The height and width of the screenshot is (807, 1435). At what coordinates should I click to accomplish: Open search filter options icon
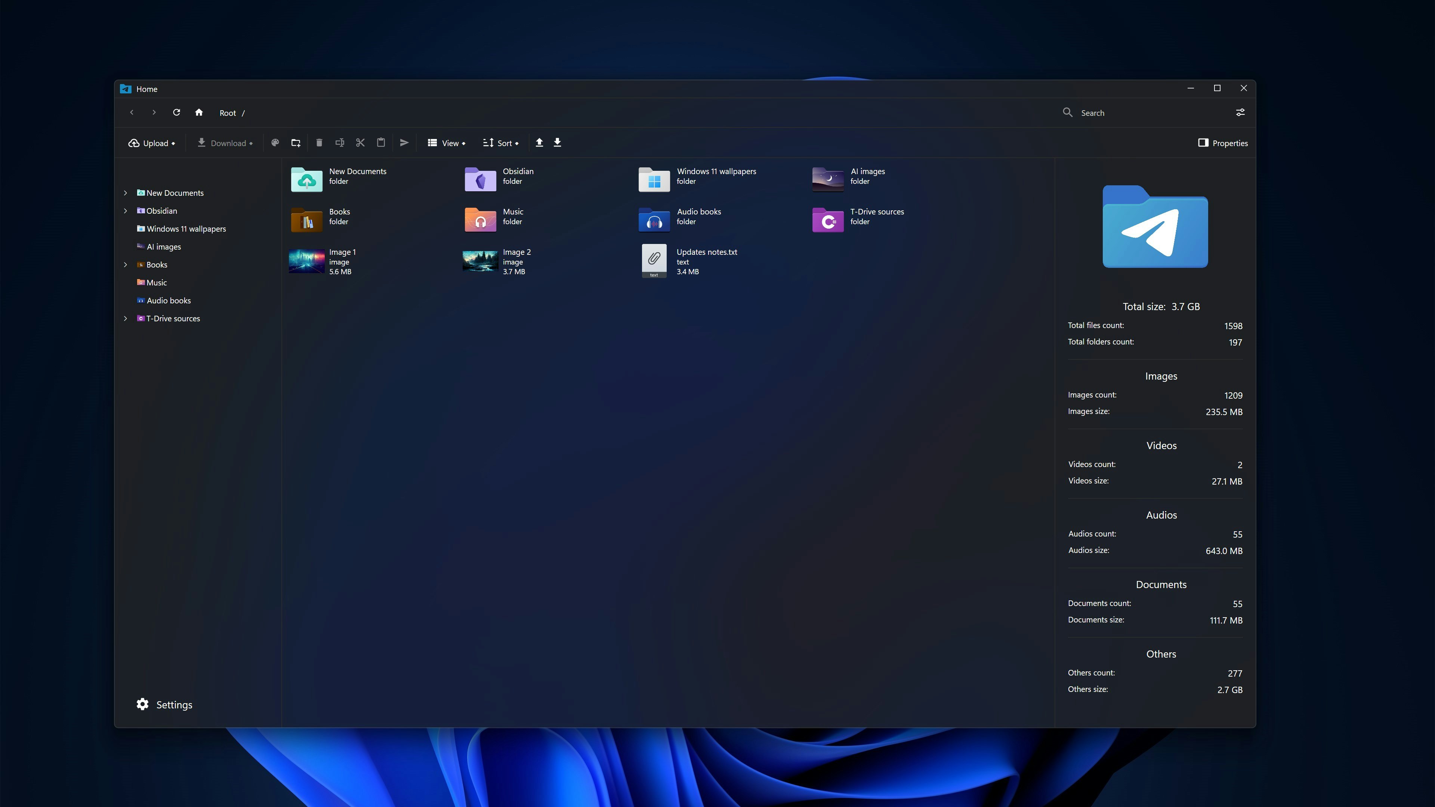coord(1240,112)
